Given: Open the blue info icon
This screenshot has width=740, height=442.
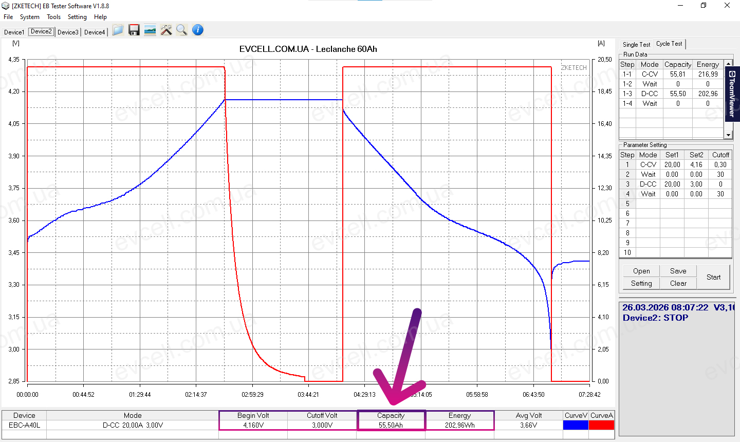Looking at the screenshot, I should (x=198, y=30).
